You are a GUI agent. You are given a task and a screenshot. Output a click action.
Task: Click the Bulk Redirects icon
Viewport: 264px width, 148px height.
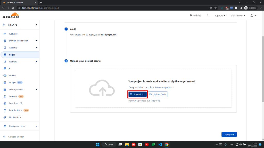tap(5, 110)
